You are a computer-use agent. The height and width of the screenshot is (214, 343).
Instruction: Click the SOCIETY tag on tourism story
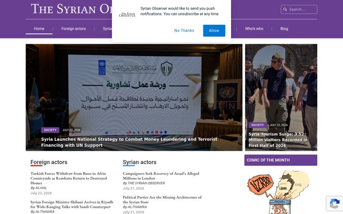(257, 125)
